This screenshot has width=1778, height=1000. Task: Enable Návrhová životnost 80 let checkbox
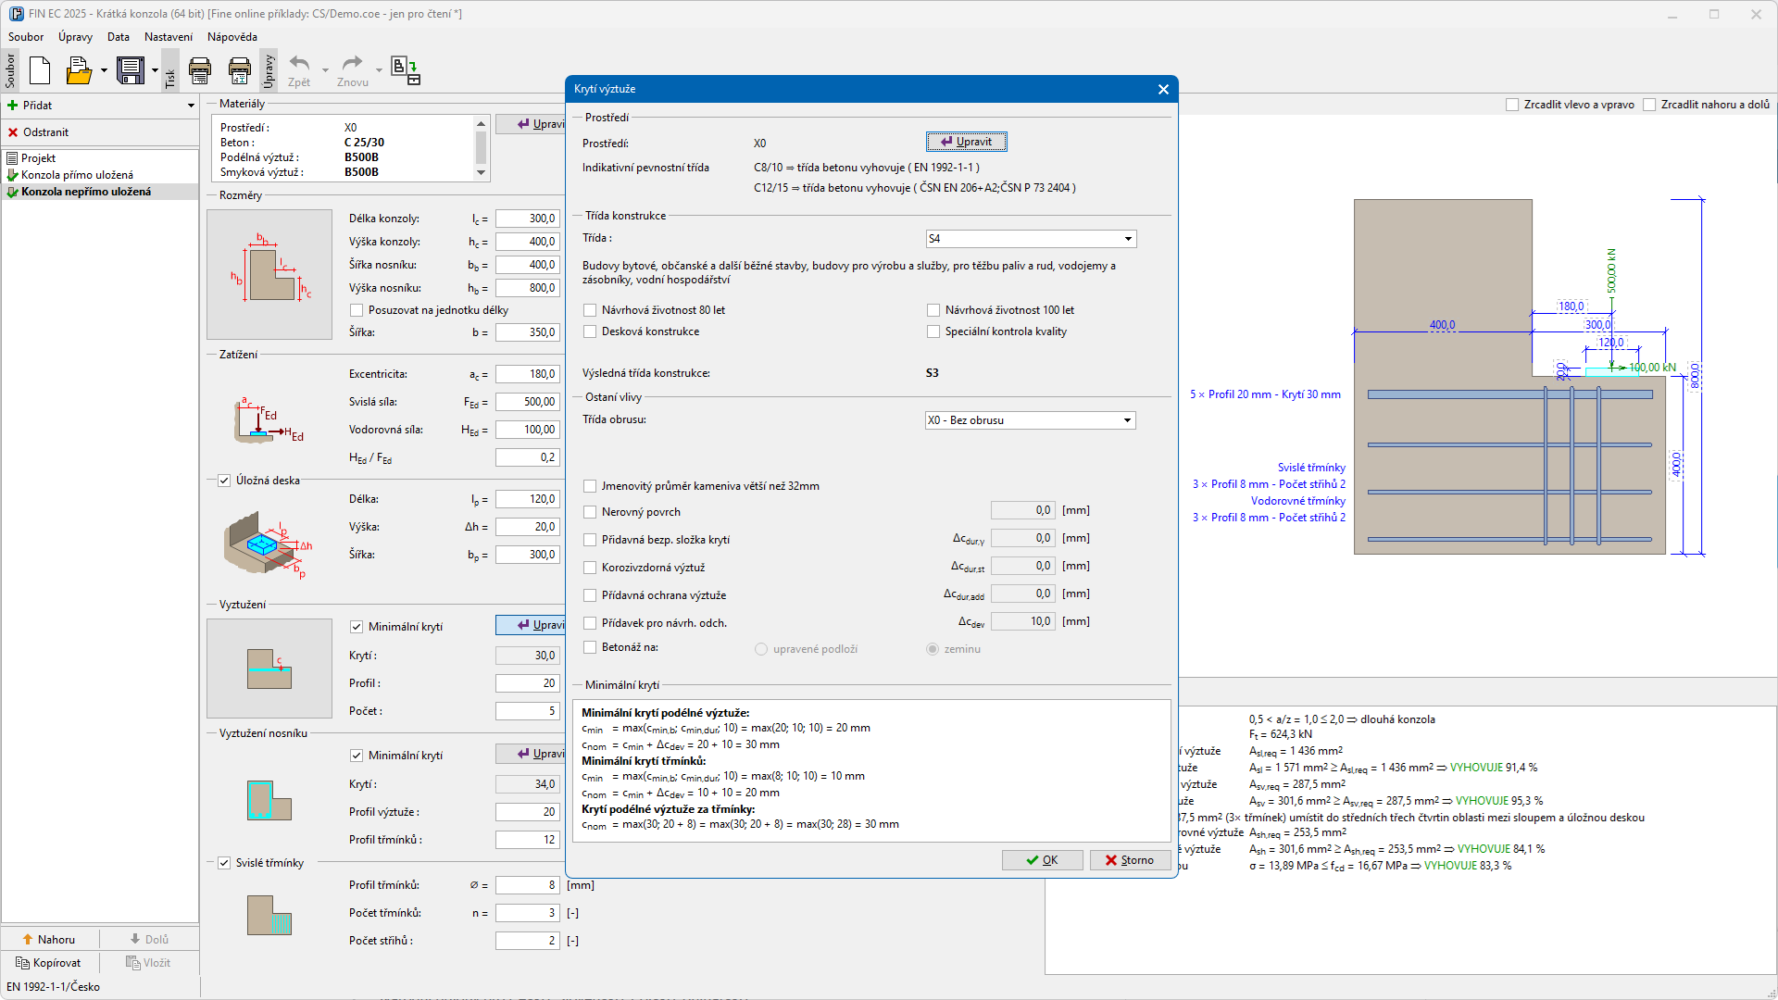pyautogui.click(x=590, y=310)
